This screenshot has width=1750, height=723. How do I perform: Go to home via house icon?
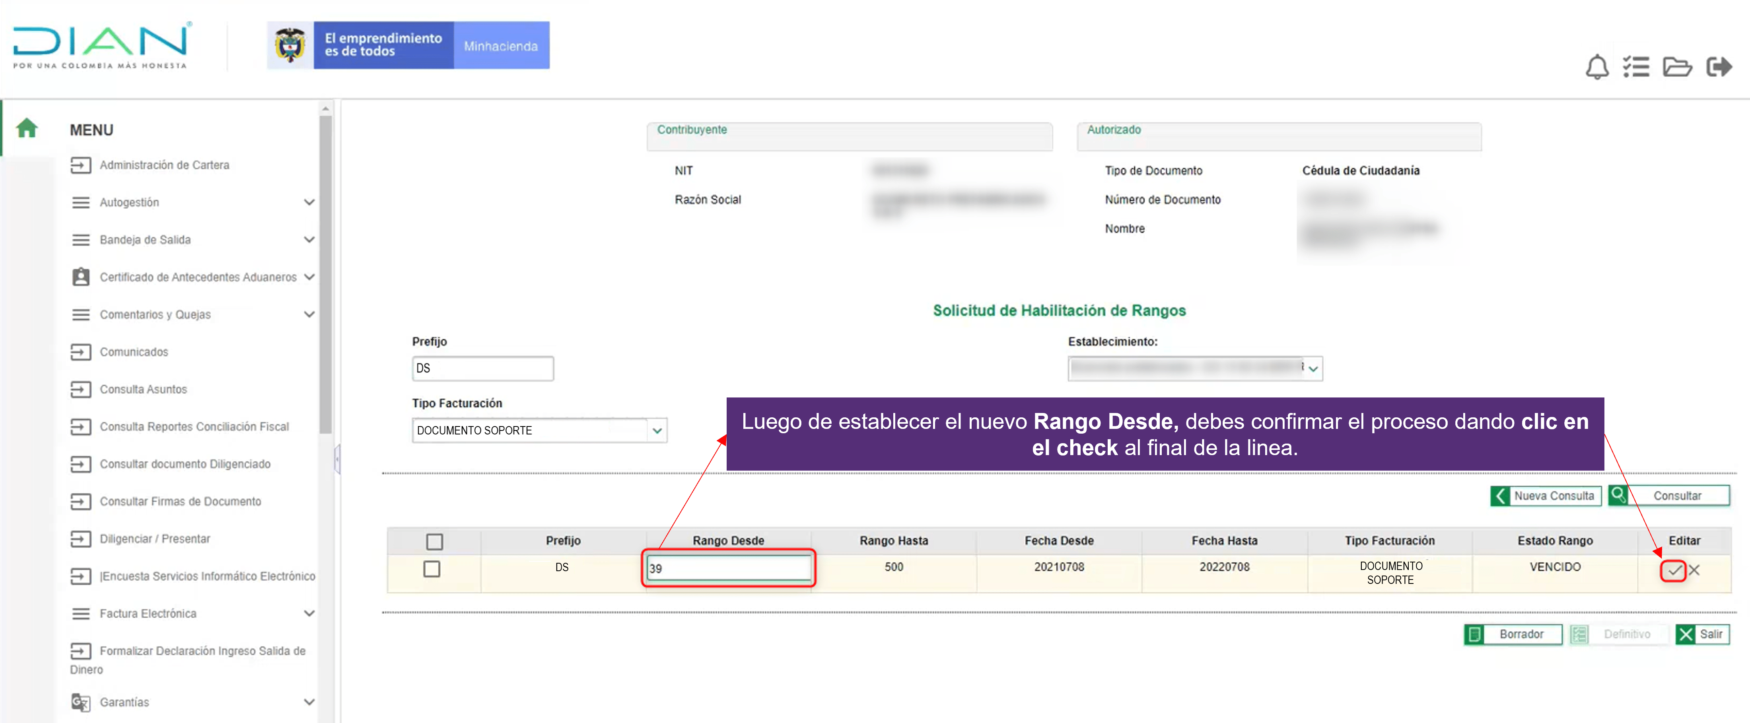pyautogui.click(x=27, y=128)
